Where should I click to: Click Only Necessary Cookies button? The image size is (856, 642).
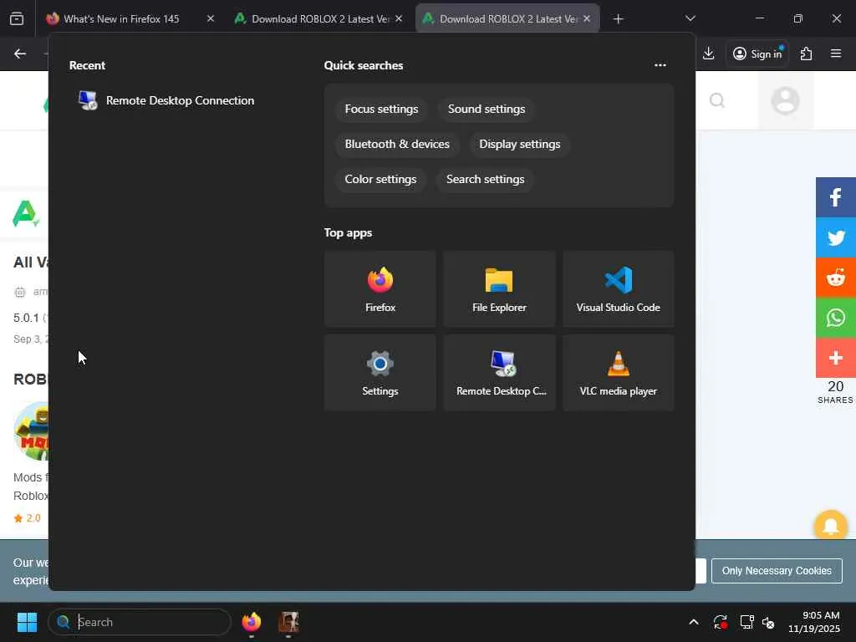[x=777, y=571]
